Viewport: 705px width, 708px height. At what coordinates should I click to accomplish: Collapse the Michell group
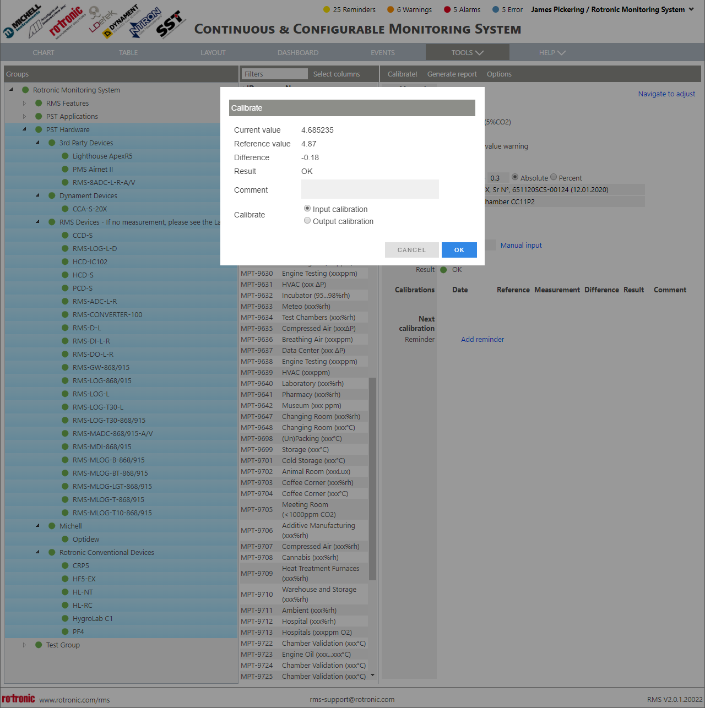(37, 525)
